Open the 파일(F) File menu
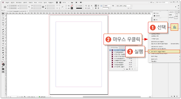The height and width of the screenshot is (99, 181). pos(7,2)
